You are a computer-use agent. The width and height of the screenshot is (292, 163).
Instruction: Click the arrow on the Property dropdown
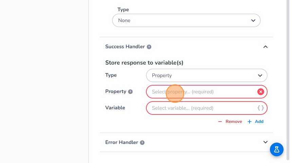point(260,75)
